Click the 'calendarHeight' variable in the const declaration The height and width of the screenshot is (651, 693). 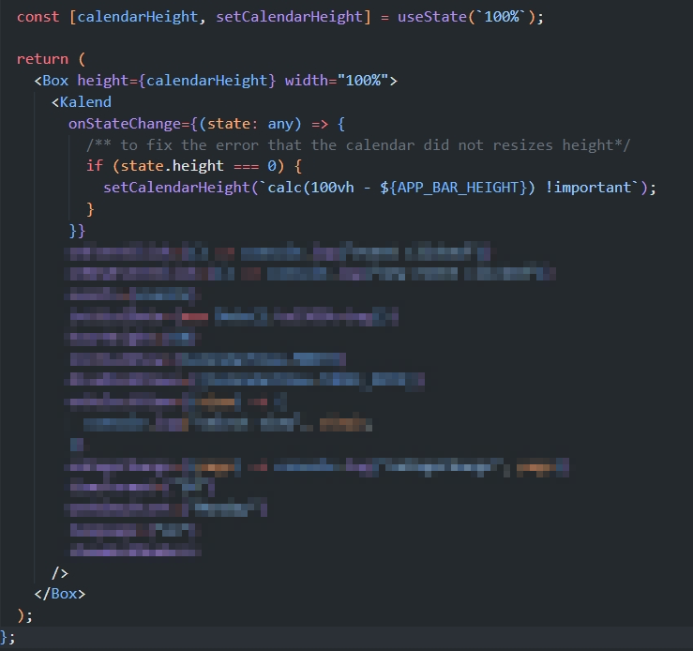click(138, 17)
